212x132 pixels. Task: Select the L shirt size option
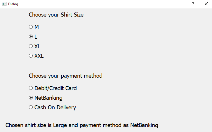coord(33,37)
